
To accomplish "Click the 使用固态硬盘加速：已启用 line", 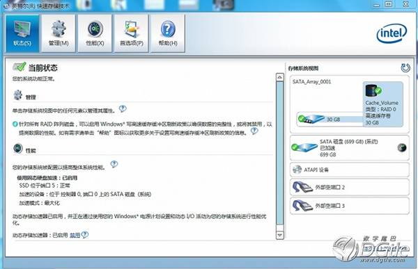I will [x=47, y=178].
